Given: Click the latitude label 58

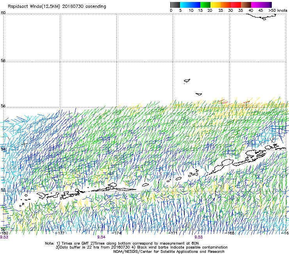Looking at the screenshot, I should pyautogui.click(x=3, y=61).
